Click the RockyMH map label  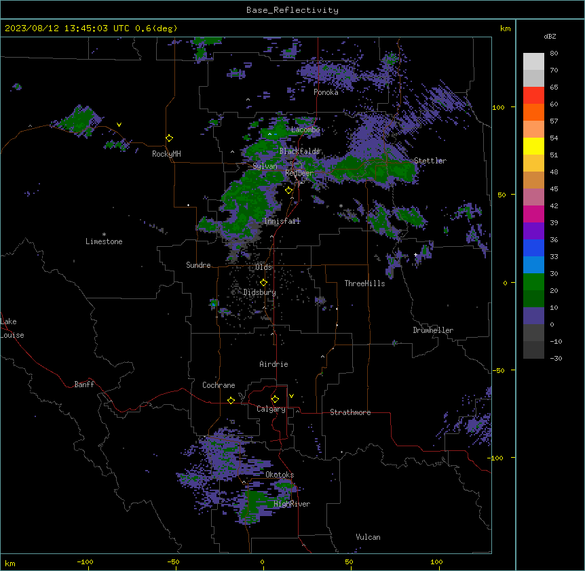click(166, 154)
